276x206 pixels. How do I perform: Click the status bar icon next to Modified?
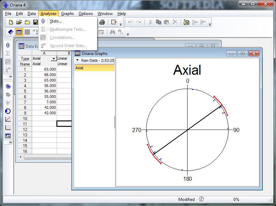[201, 199]
